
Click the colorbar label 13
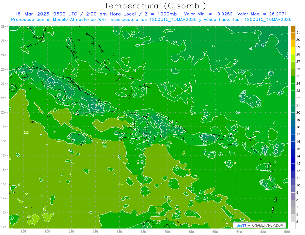point(298,164)
